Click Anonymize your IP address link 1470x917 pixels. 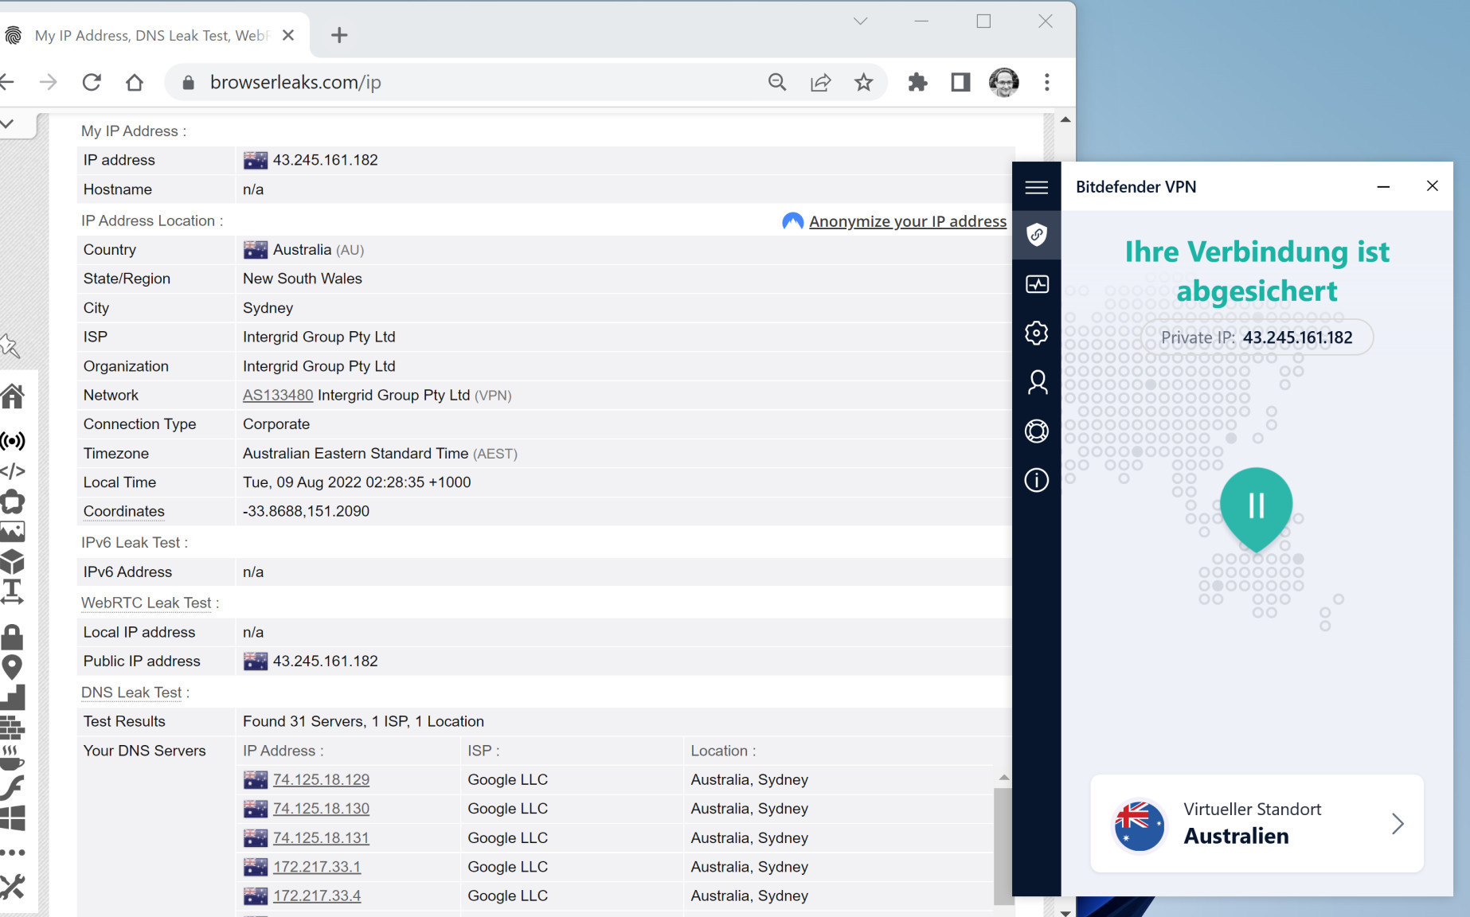tap(907, 221)
